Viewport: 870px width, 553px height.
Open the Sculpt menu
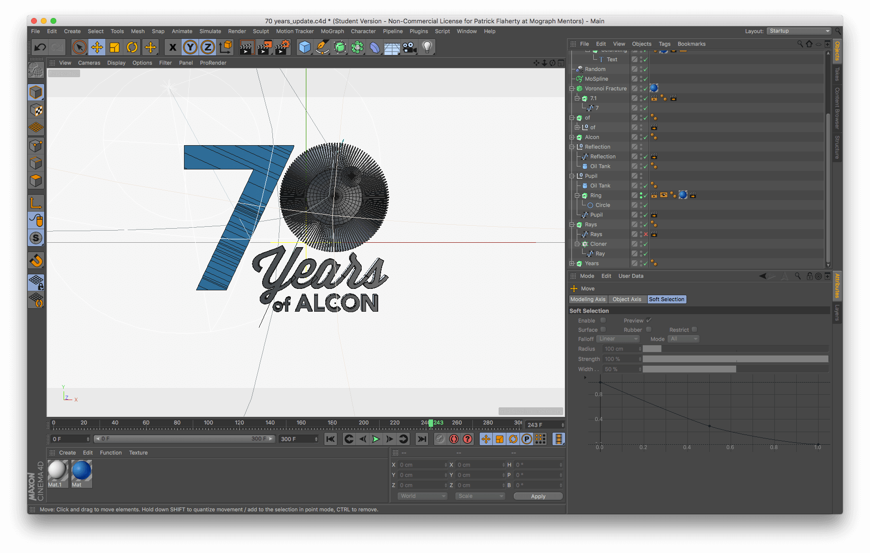(x=261, y=31)
